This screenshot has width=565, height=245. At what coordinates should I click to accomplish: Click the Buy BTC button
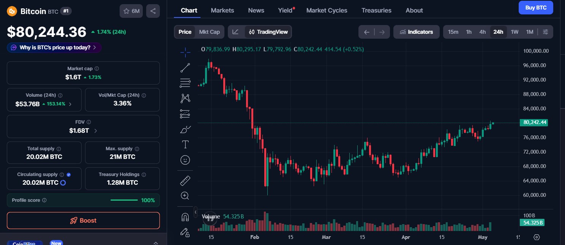click(536, 8)
